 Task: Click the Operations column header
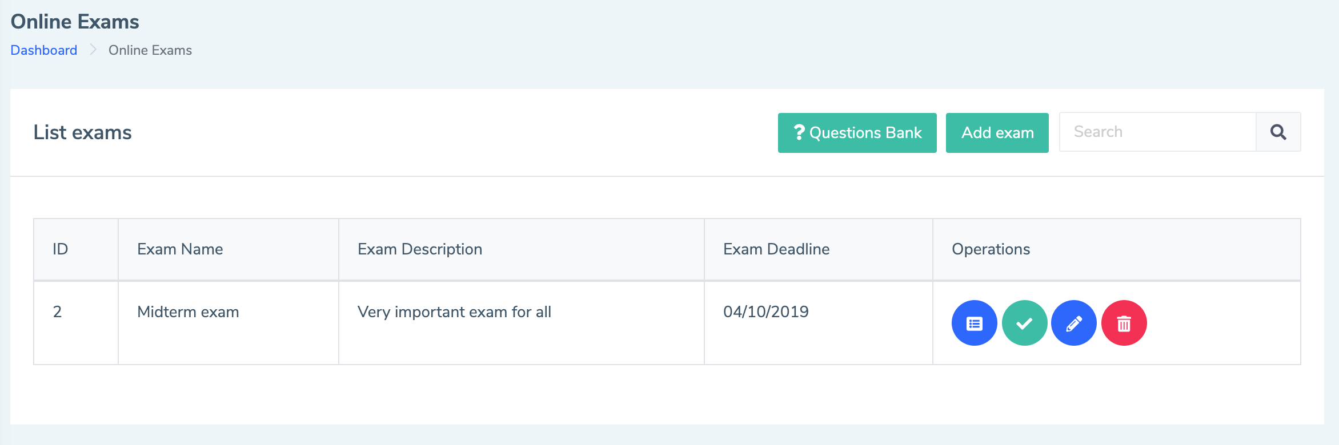[991, 249]
